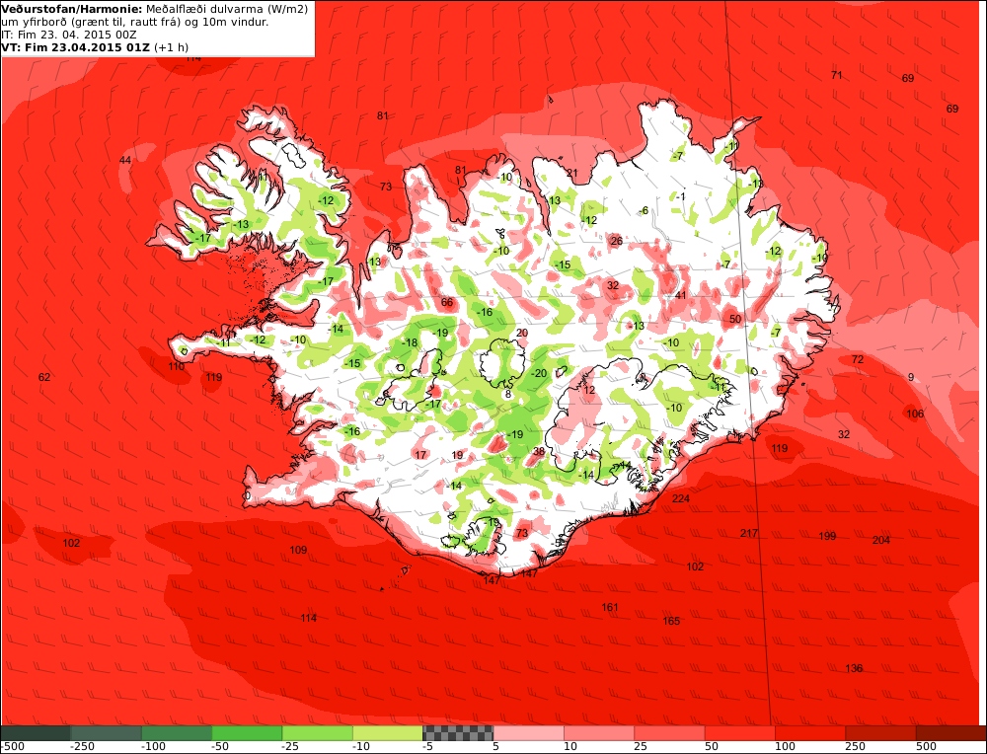Click the 199 value in the southeast sea
Screen dimensions: 987x754
(827, 536)
